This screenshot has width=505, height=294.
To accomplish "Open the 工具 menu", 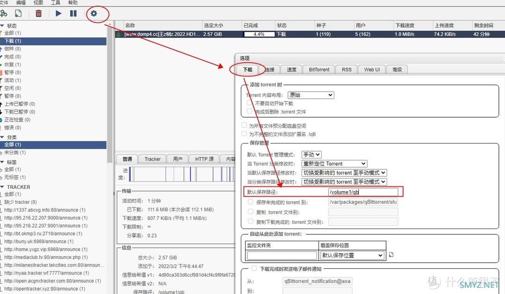I will coord(55,3).
